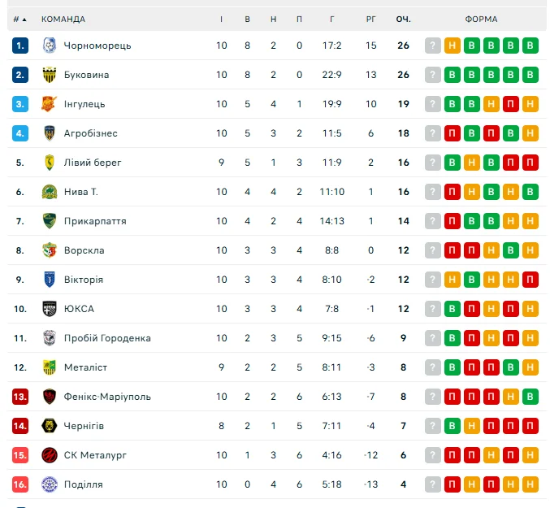Click the ФОРМА column header

point(481,19)
